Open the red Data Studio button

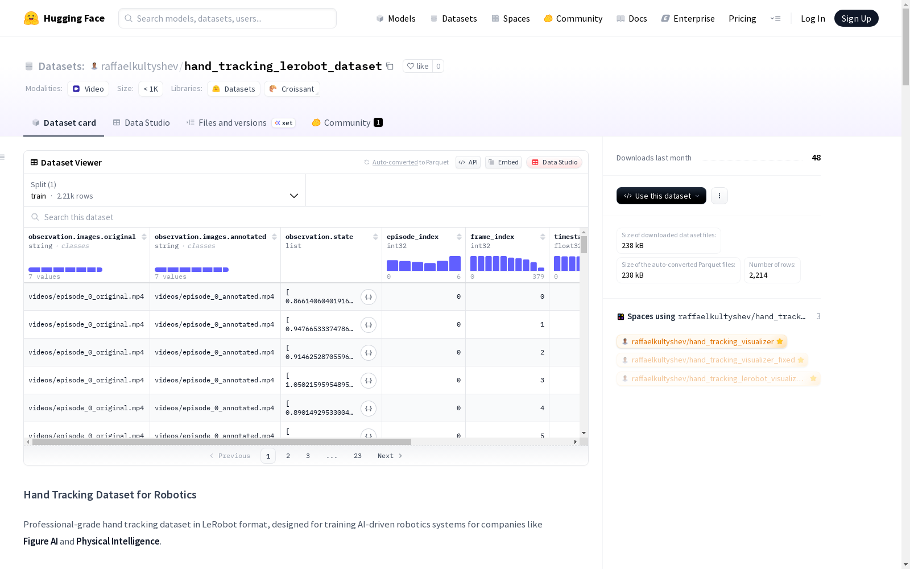pyautogui.click(x=554, y=162)
